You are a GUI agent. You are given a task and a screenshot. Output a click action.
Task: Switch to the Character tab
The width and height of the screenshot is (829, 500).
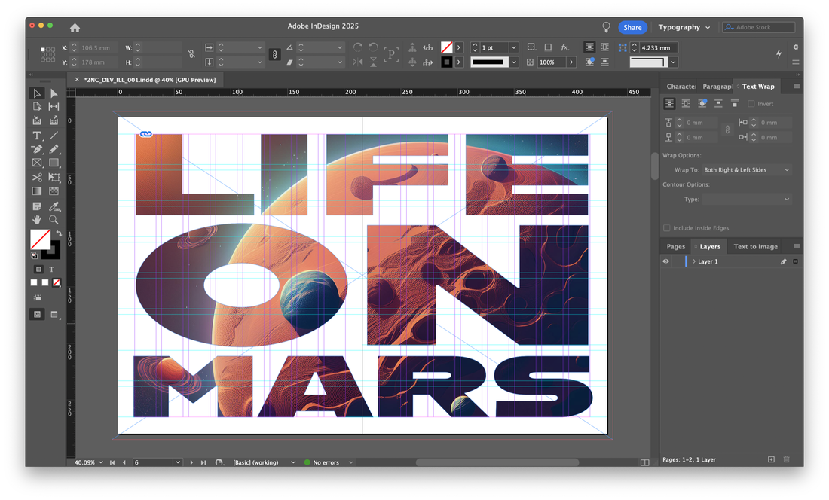pyautogui.click(x=681, y=87)
